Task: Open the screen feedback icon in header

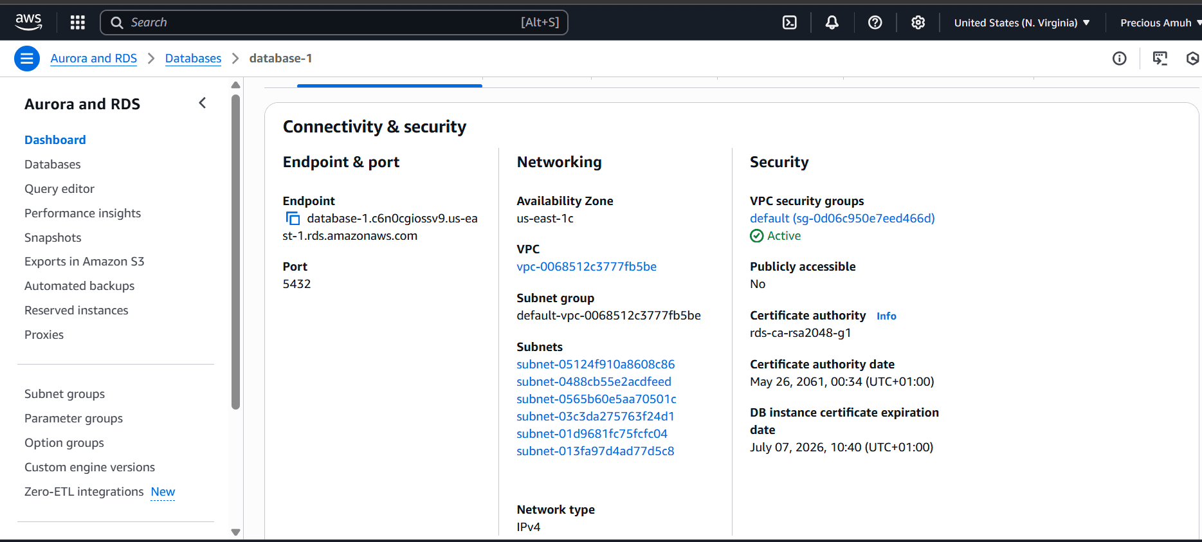Action: 1160,59
